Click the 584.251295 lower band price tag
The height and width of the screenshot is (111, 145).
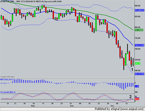coord(140,74)
